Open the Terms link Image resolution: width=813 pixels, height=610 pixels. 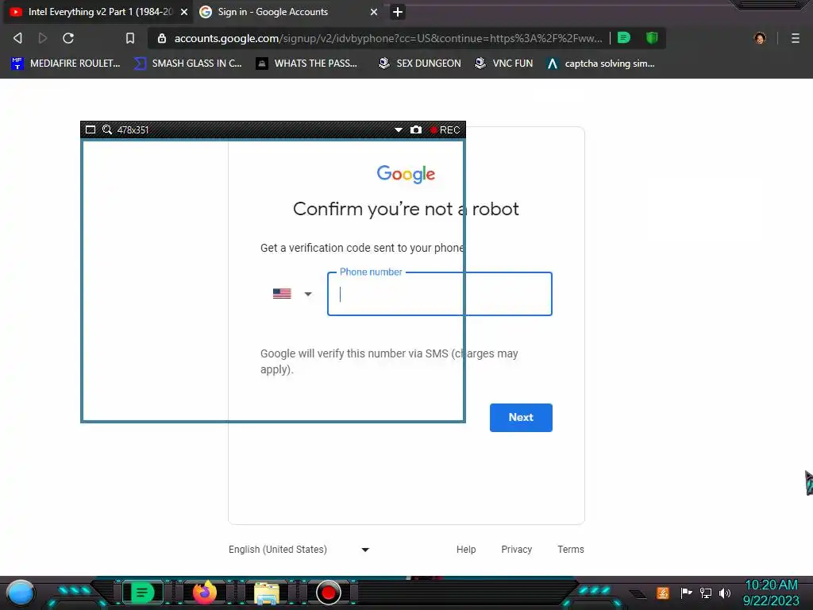570,550
